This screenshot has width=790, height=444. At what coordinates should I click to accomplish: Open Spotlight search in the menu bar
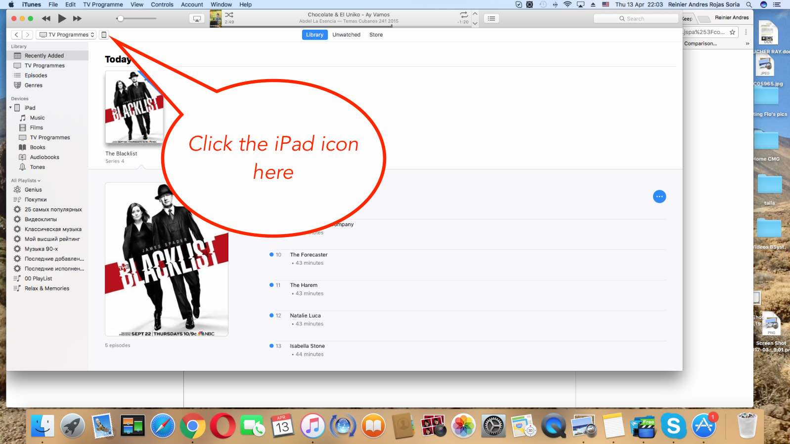click(x=749, y=4)
